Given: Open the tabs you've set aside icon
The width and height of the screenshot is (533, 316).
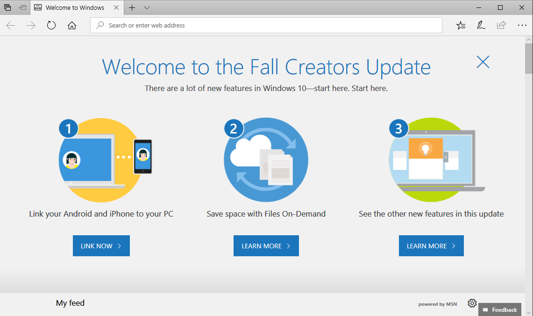Looking at the screenshot, I should (7, 7).
